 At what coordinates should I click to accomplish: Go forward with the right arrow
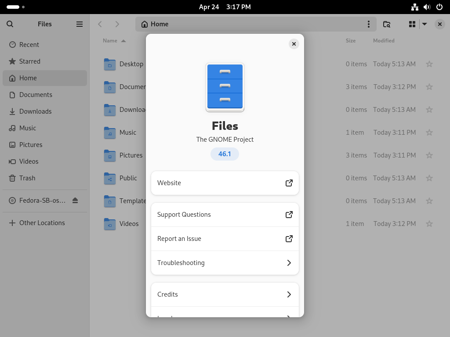coord(117,24)
